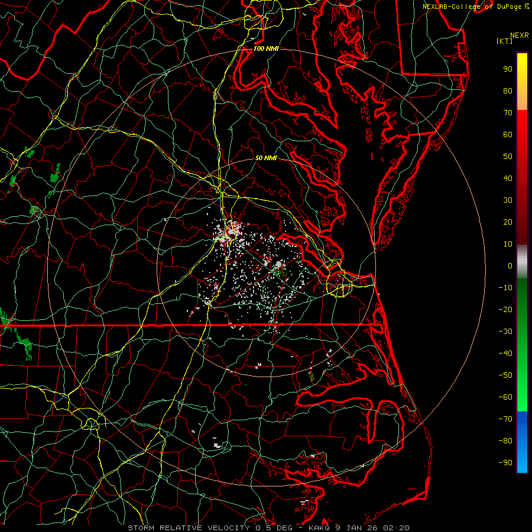532x532 pixels.
Task: Click the positive 20 value on the velocity scale
Action: click(x=508, y=222)
